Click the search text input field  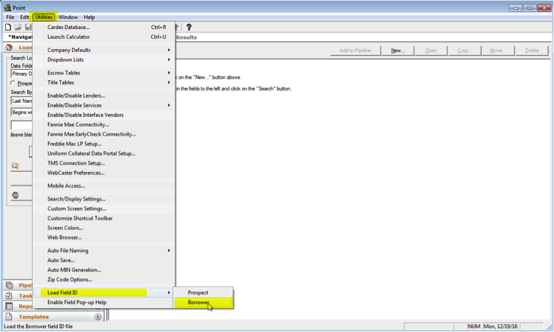21,126
